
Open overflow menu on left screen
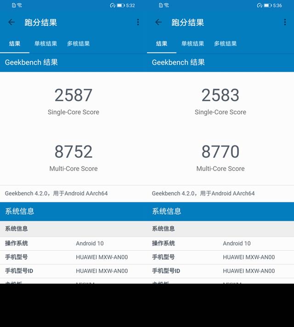click(x=138, y=22)
